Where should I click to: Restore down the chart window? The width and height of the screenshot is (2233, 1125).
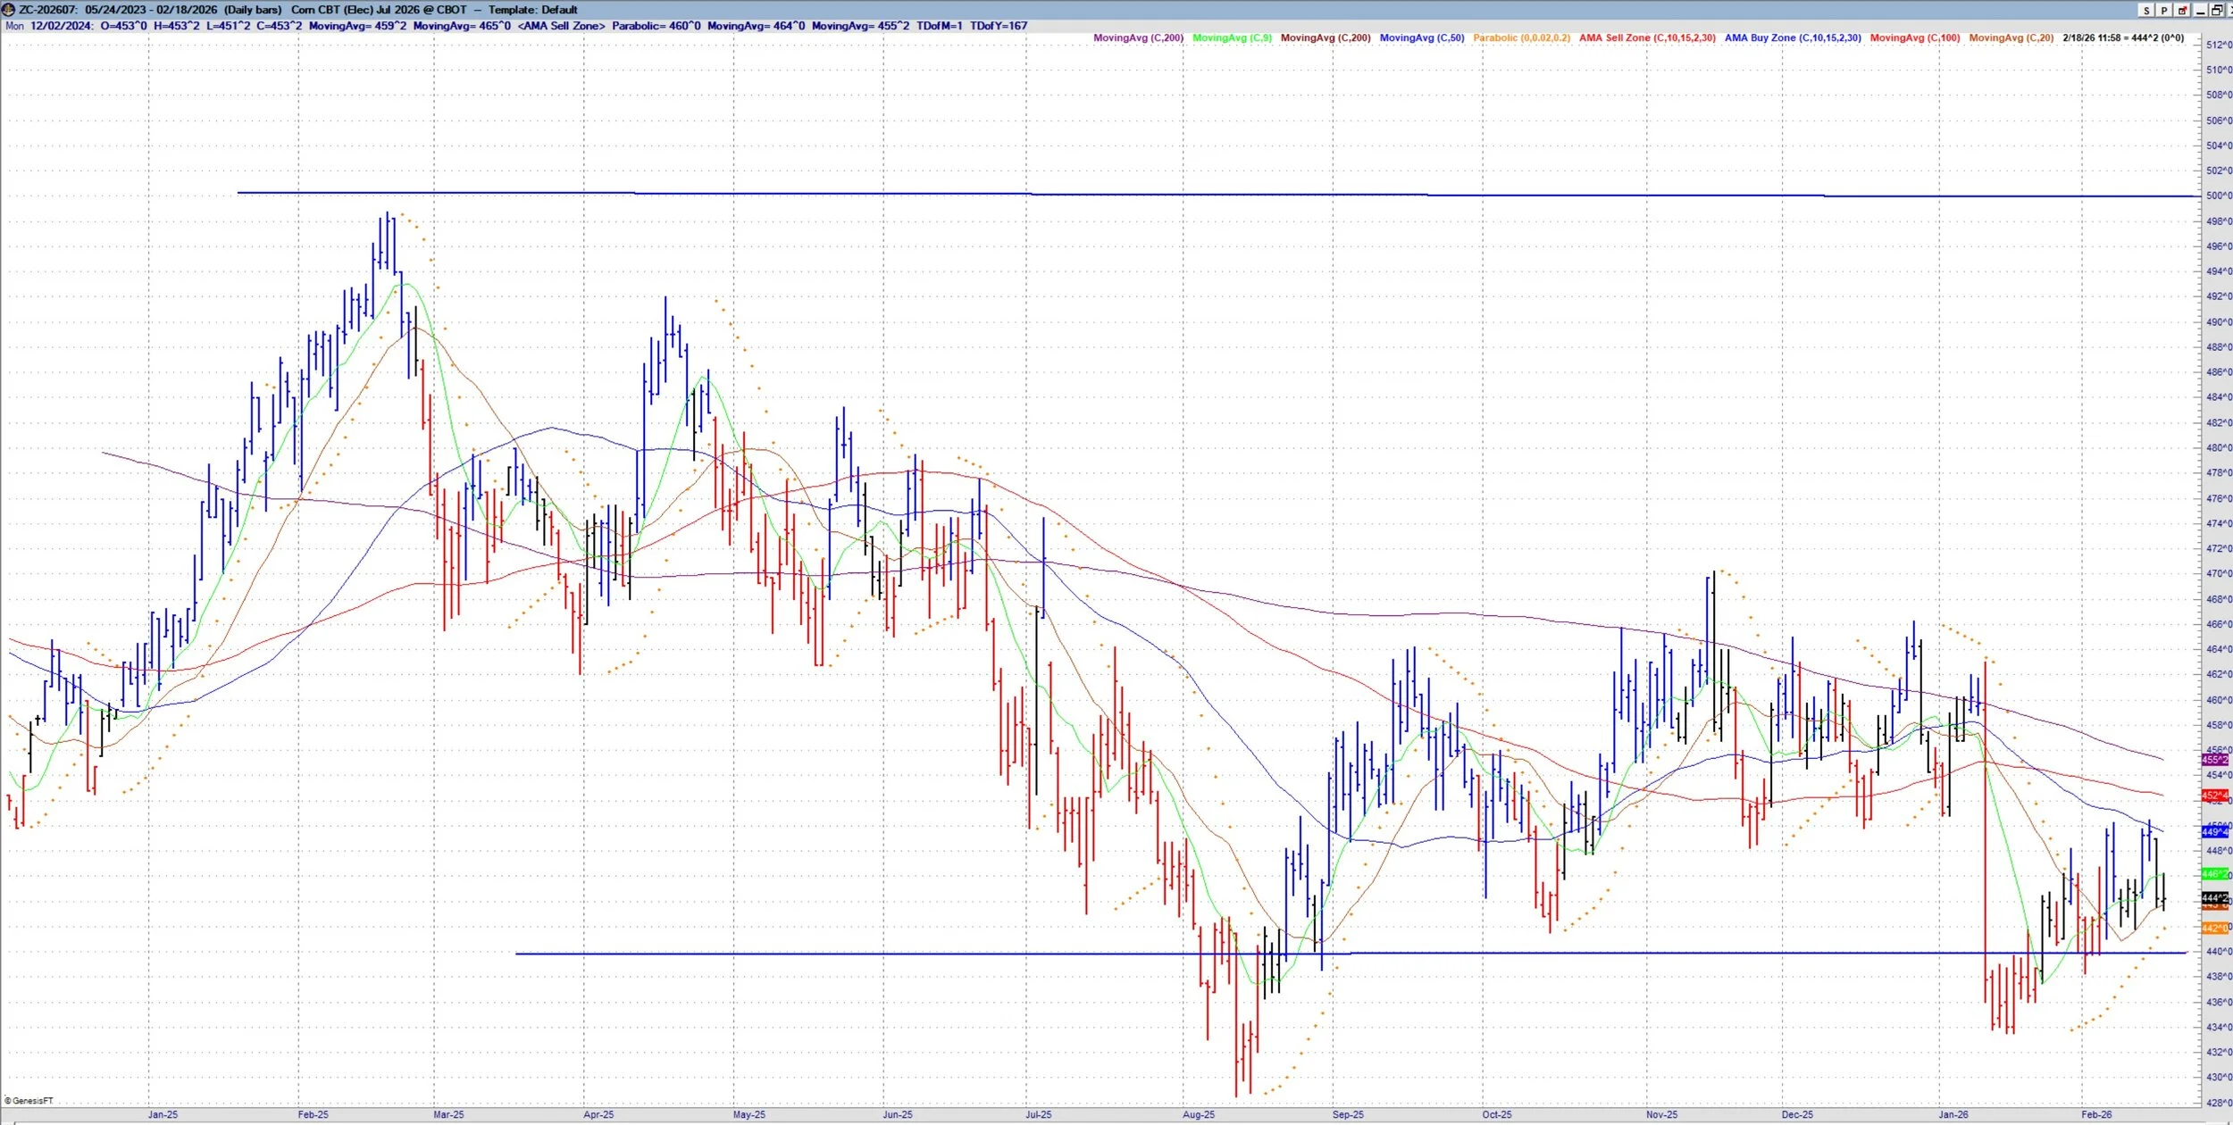(2217, 11)
